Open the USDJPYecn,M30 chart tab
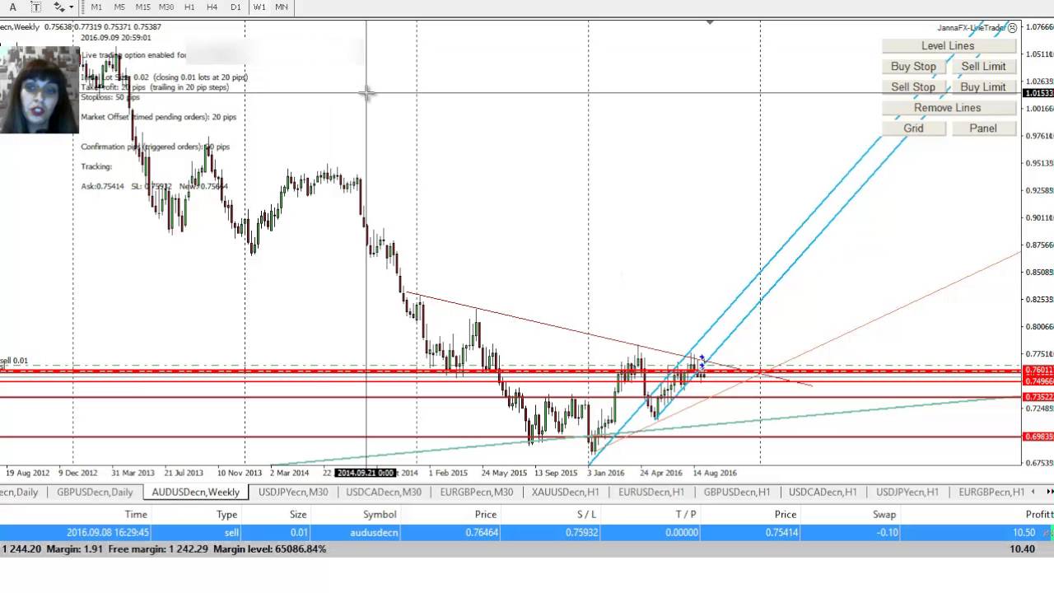Viewport: 1054px width, 593px height. [293, 492]
